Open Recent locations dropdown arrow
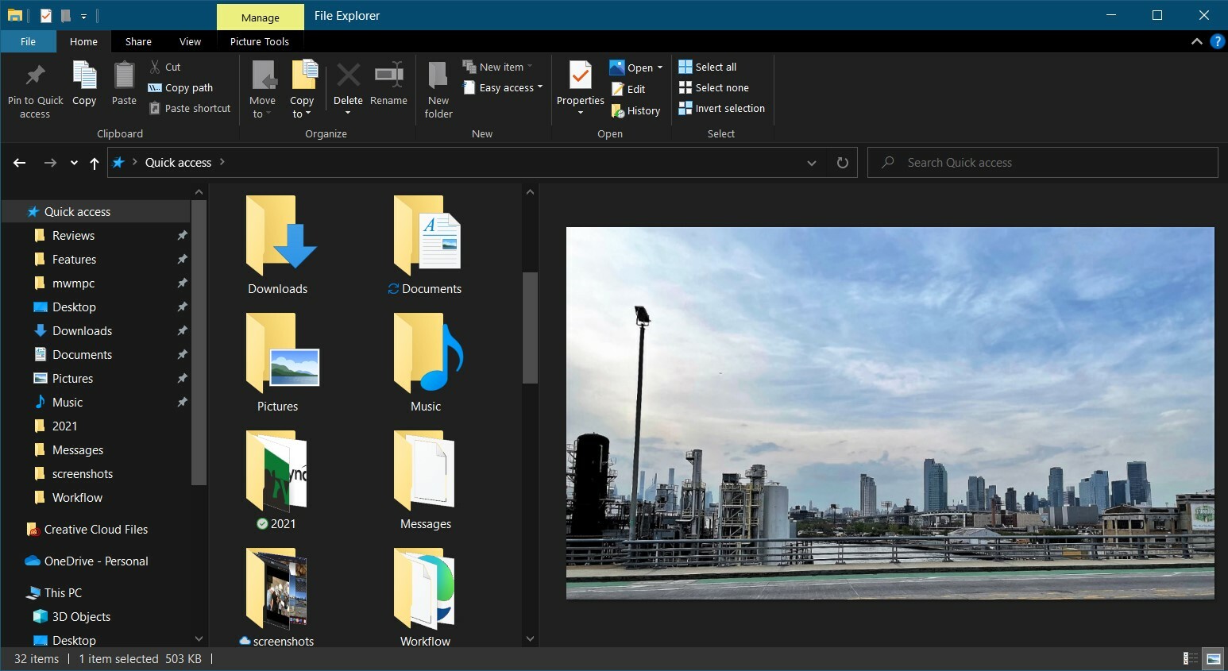 click(x=74, y=163)
